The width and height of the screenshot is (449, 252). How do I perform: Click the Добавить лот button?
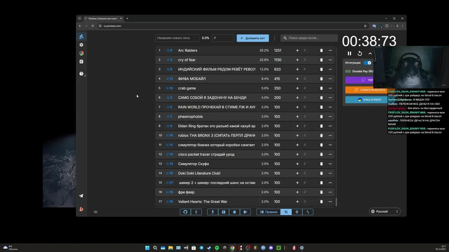coord(253,38)
